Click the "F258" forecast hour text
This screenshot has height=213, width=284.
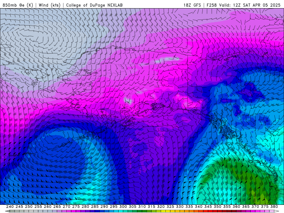pos(212,5)
